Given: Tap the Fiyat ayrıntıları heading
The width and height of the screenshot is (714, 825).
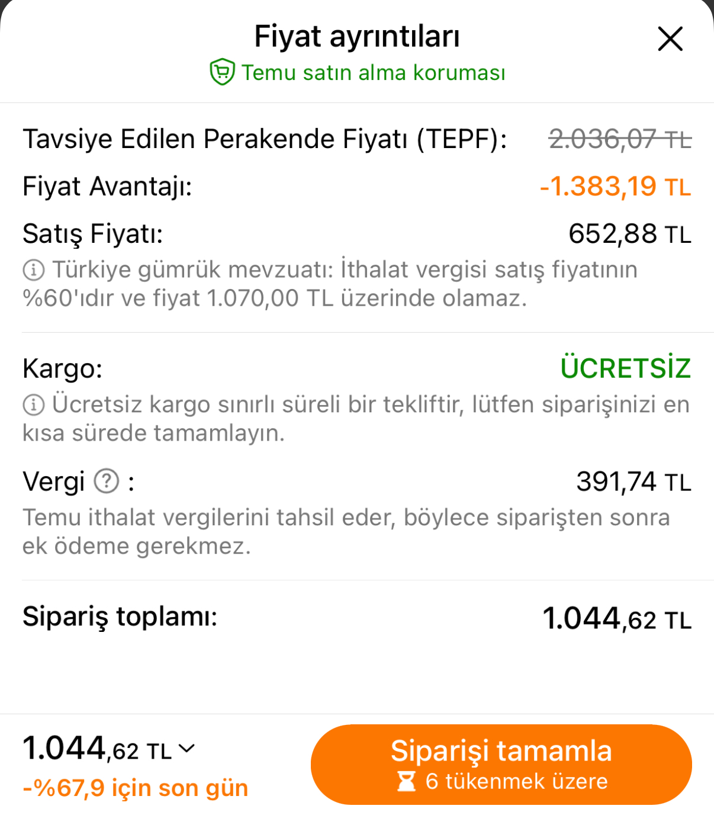Looking at the screenshot, I should (x=356, y=37).
